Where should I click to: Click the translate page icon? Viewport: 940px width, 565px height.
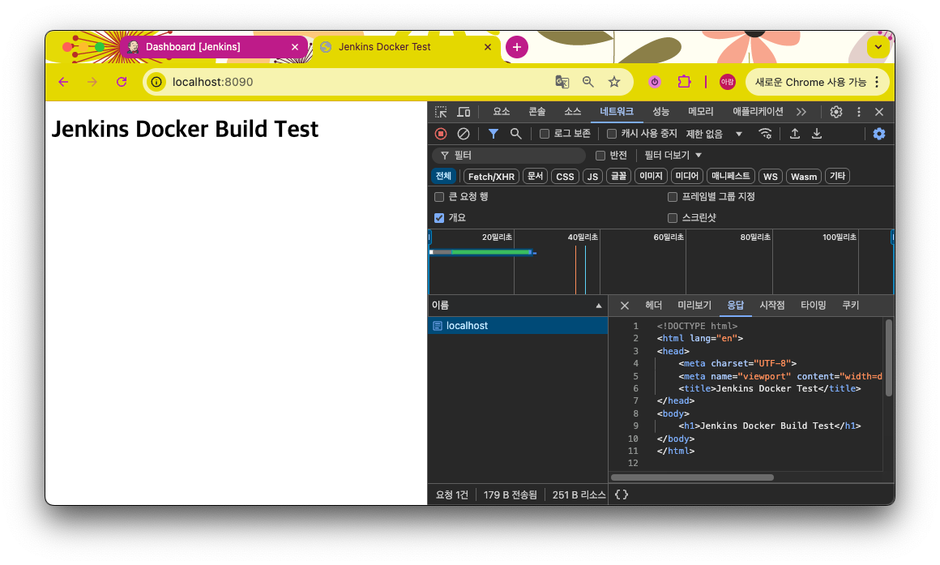point(562,82)
